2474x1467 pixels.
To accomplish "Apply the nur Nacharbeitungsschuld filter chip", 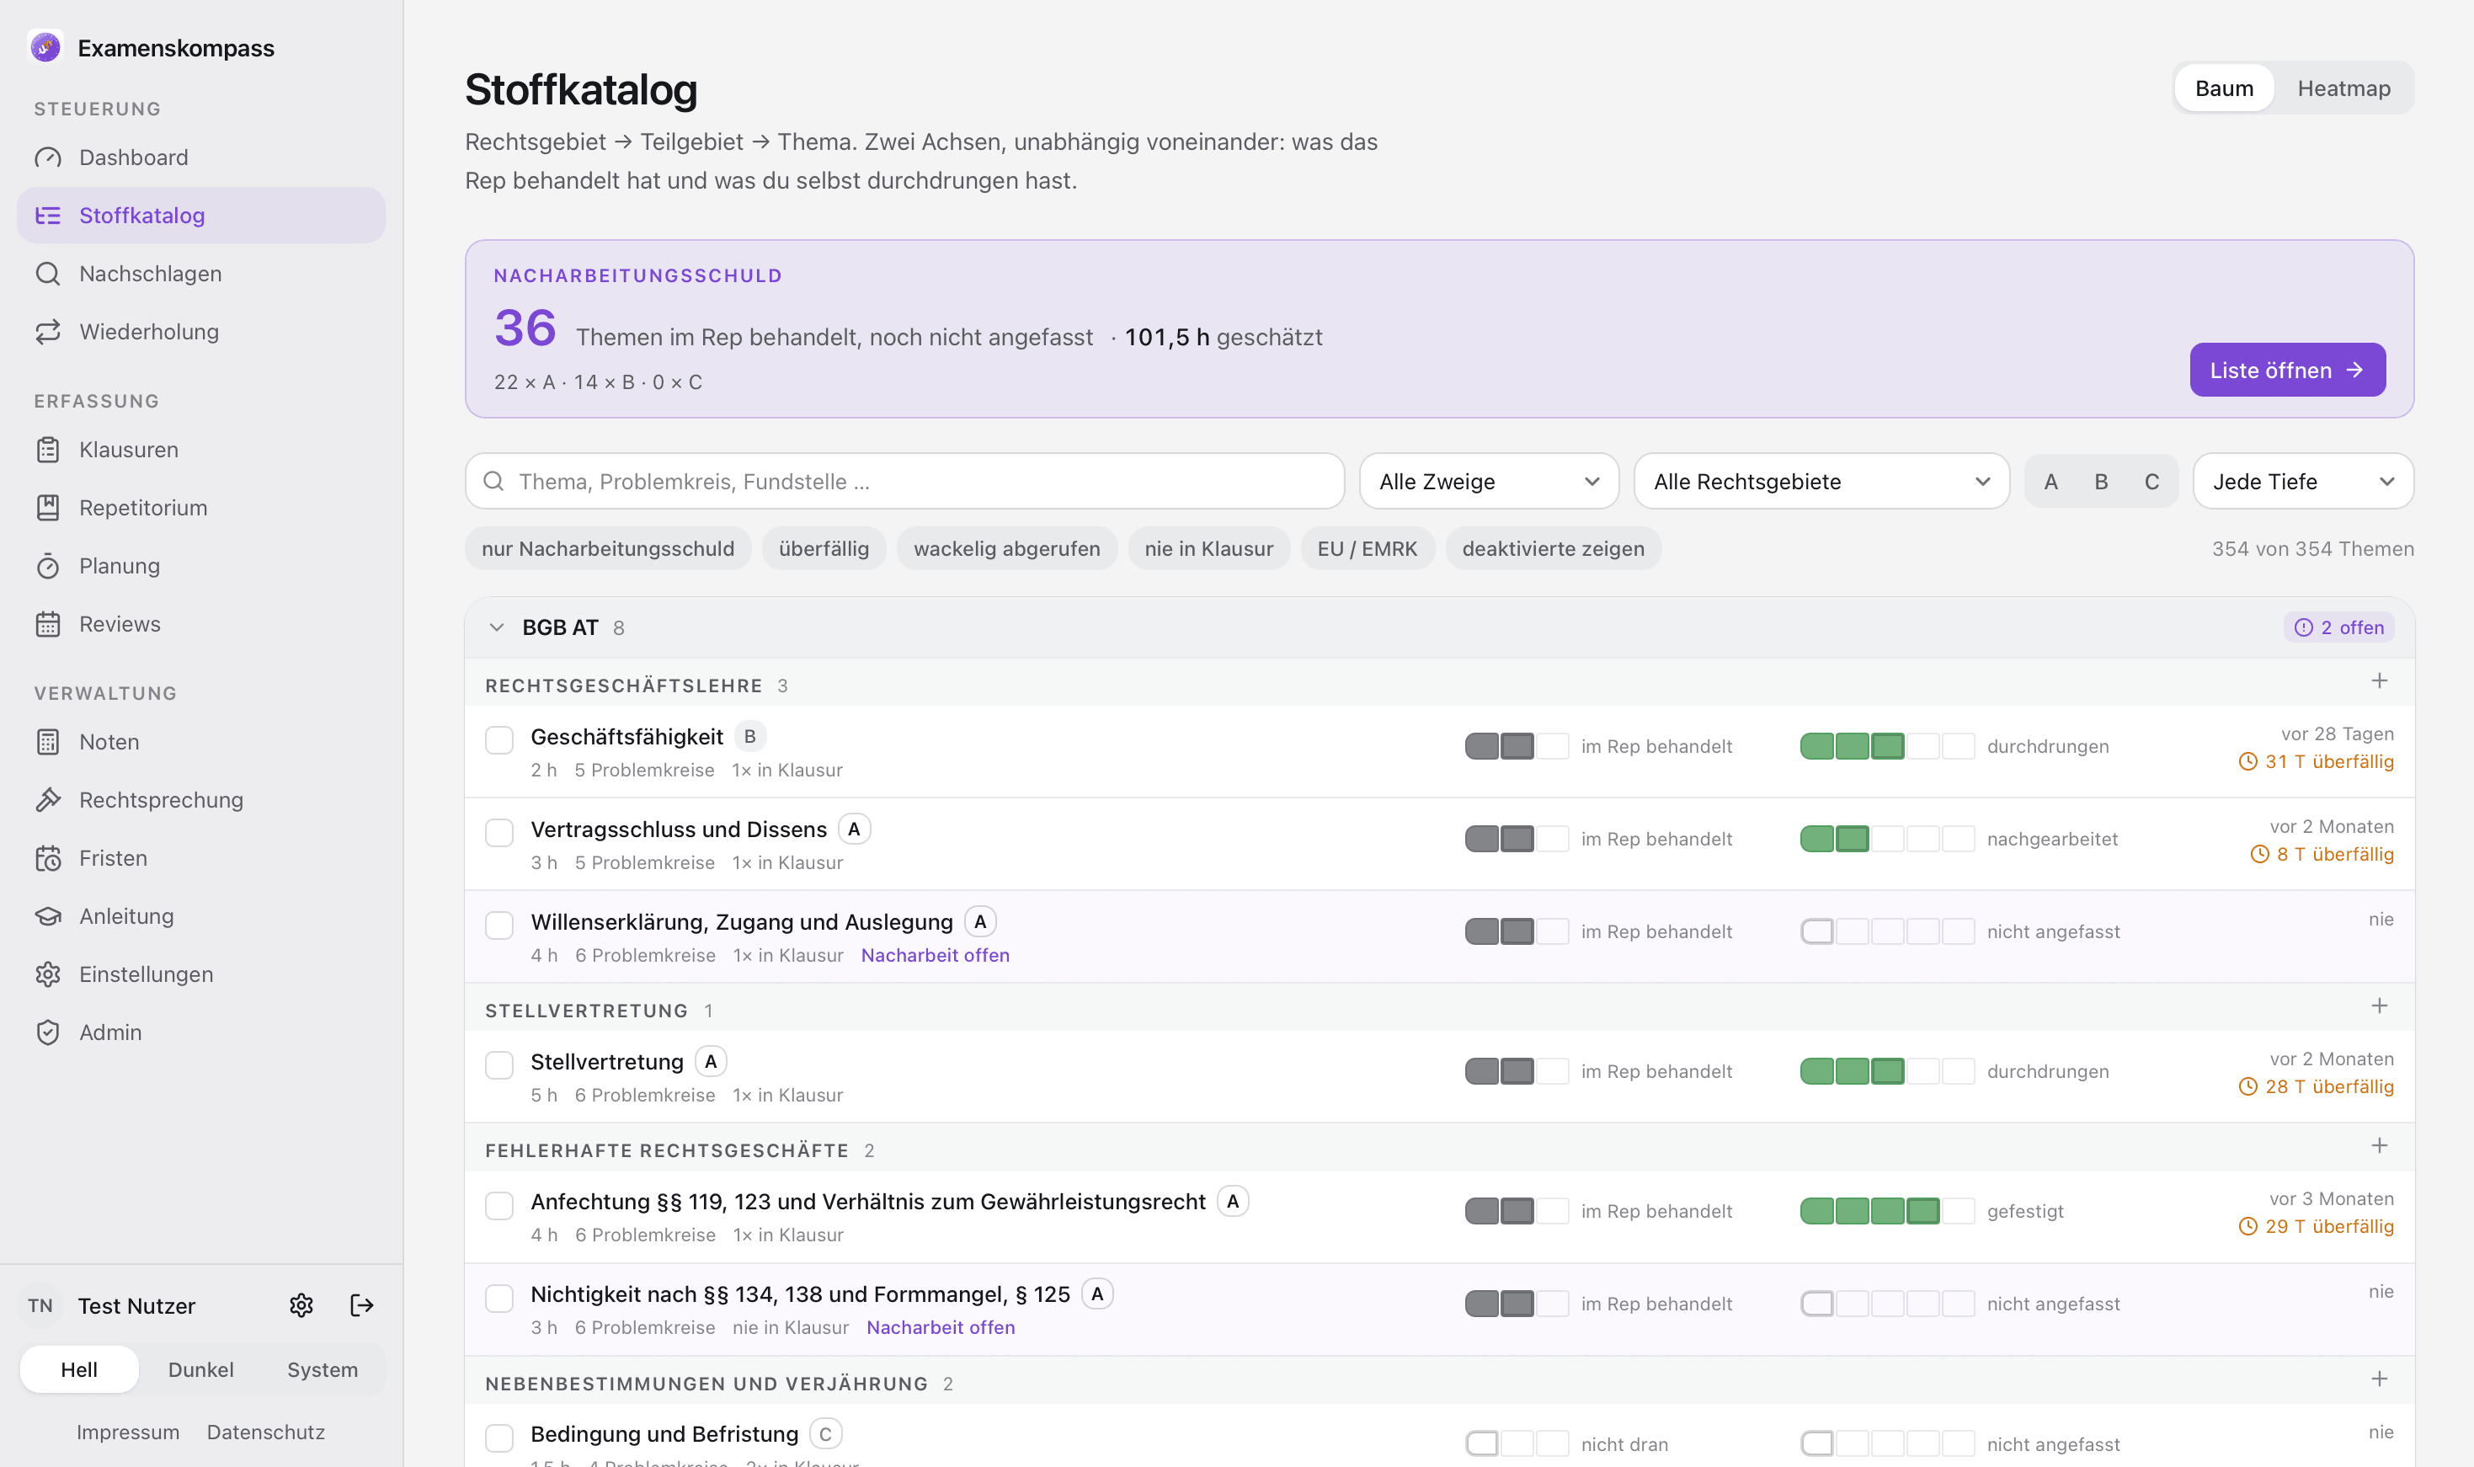I will tap(608, 548).
